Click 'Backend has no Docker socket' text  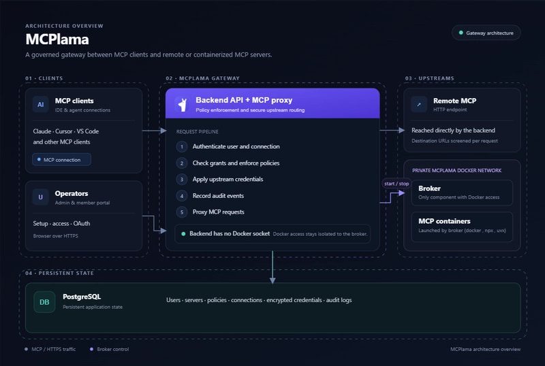(230, 234)
